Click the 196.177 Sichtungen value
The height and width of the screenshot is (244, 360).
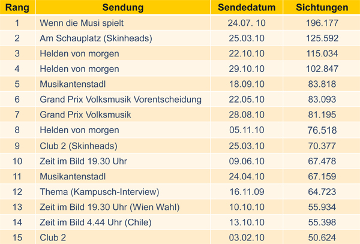[322, 23]
